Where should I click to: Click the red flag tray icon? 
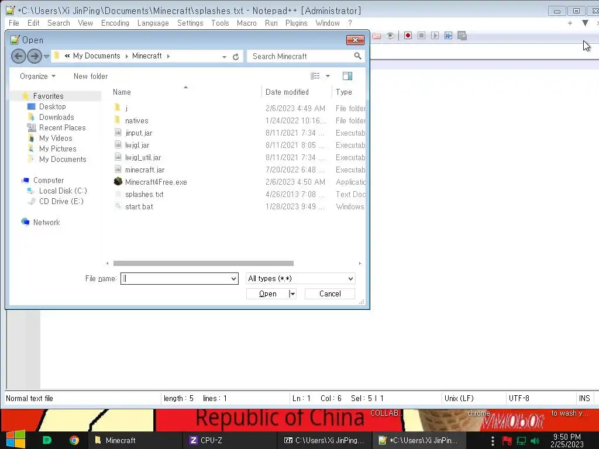[507, 441]
